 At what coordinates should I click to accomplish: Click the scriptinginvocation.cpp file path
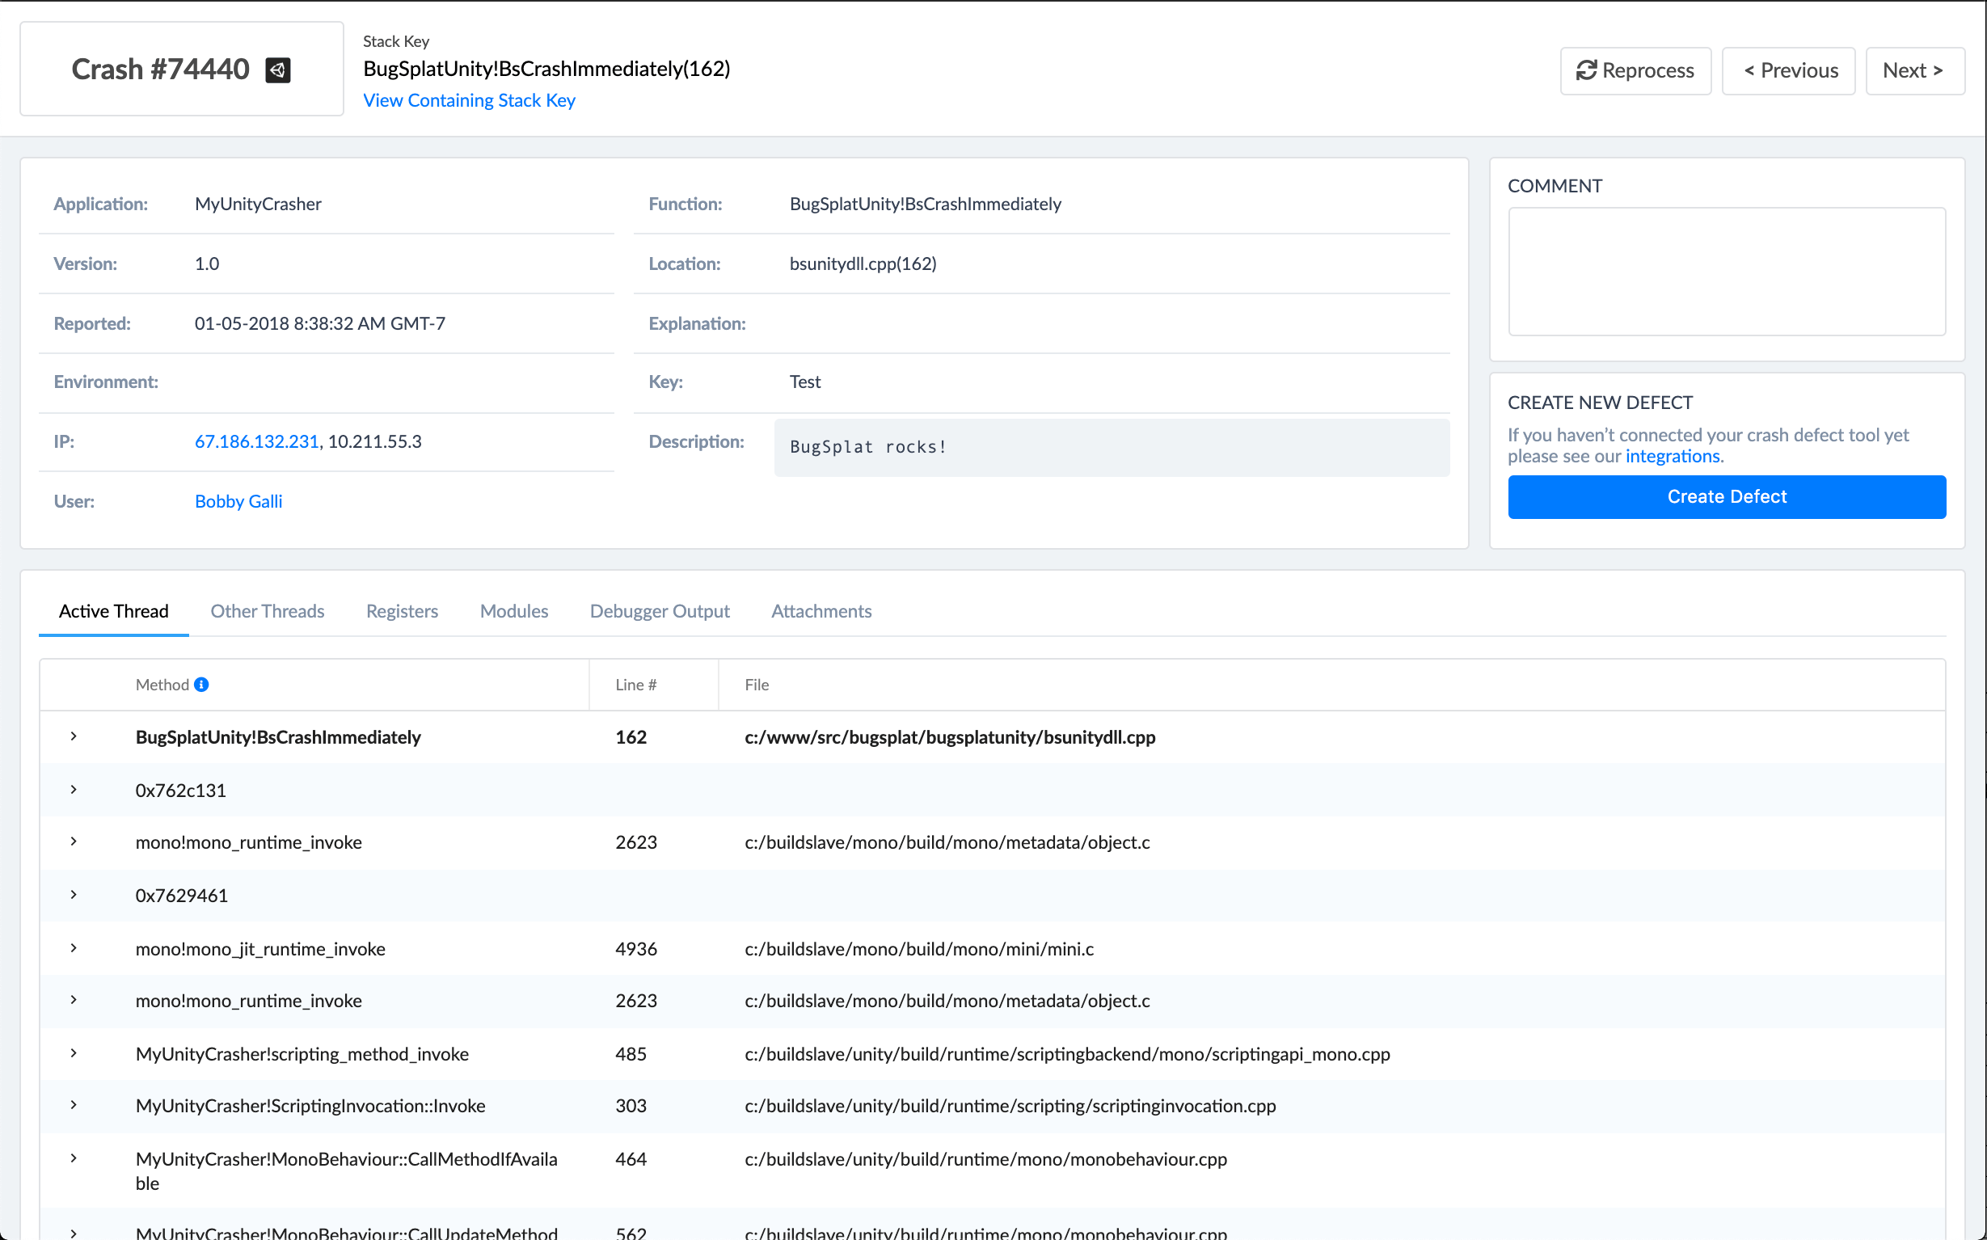[x=1010, y=1106]
